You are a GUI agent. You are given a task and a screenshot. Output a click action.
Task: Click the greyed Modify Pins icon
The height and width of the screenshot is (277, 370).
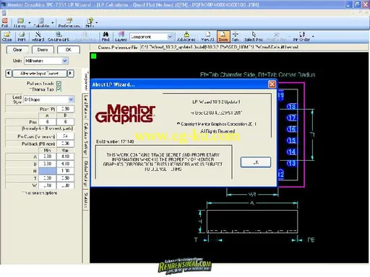[x=276, y=37]
